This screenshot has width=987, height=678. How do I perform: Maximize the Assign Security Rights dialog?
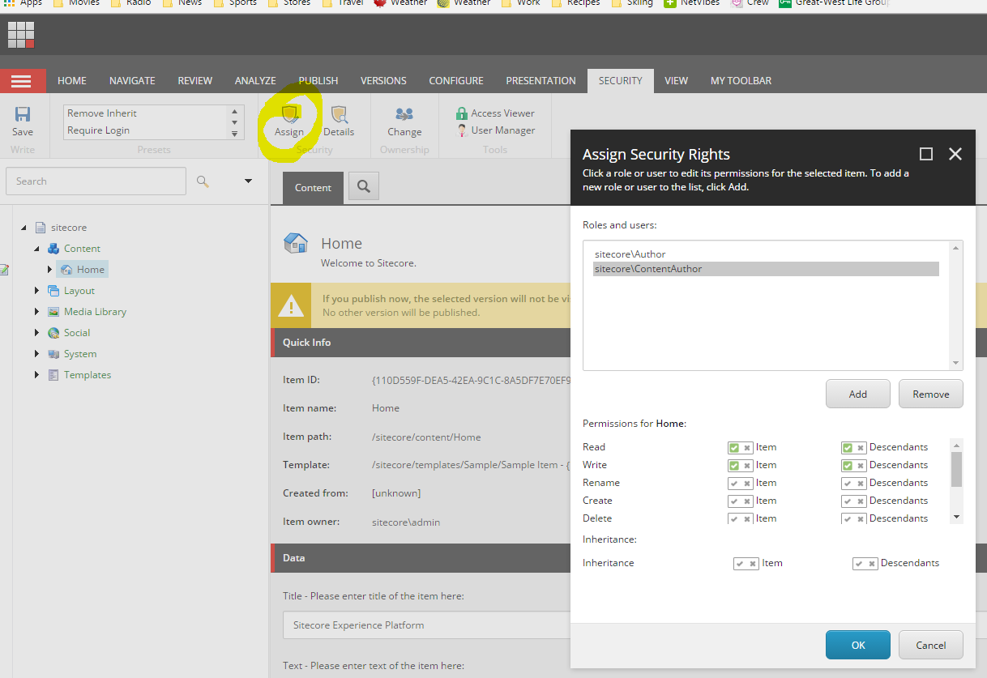926,154
